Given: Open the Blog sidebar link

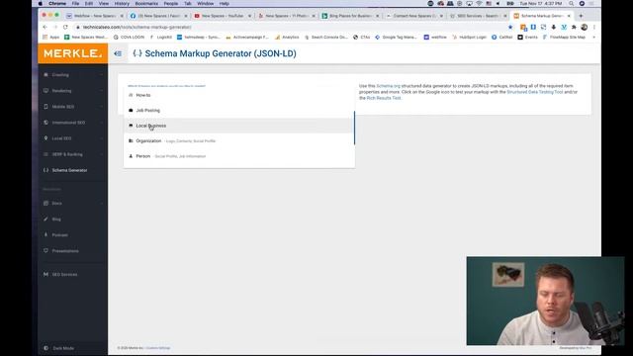Looking at the screenshot, I should coord(72,220).
